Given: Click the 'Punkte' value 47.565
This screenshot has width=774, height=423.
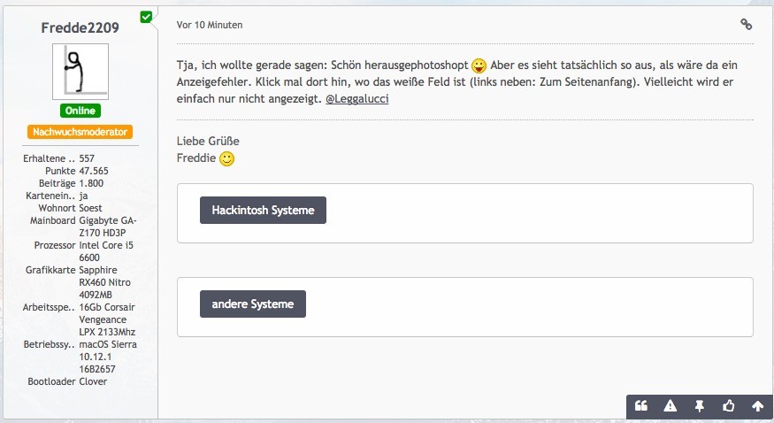Looking at the screenshot, I should (x=94, y=171).
